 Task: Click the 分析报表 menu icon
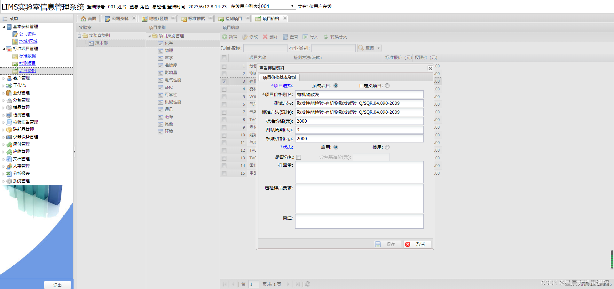tap(9, 174)
